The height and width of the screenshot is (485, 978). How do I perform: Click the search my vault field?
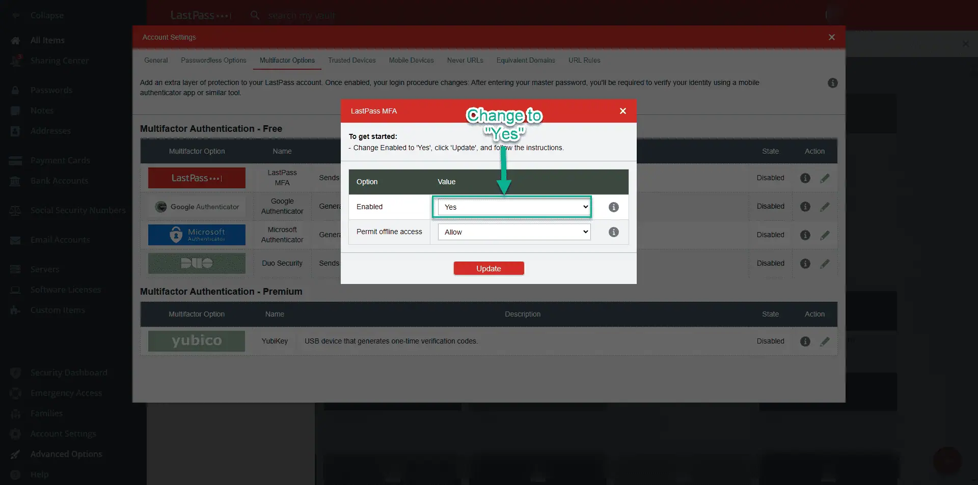coord(302,15)
